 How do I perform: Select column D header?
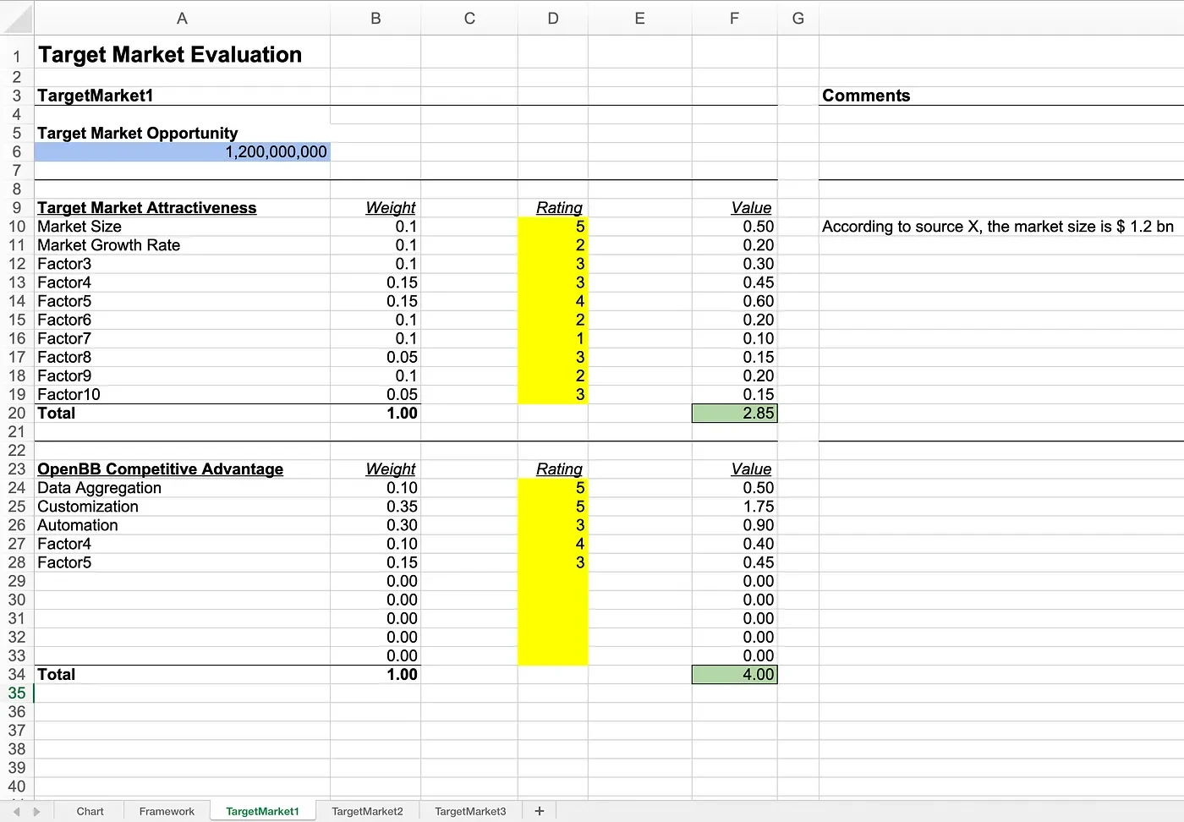pos(553,18)
